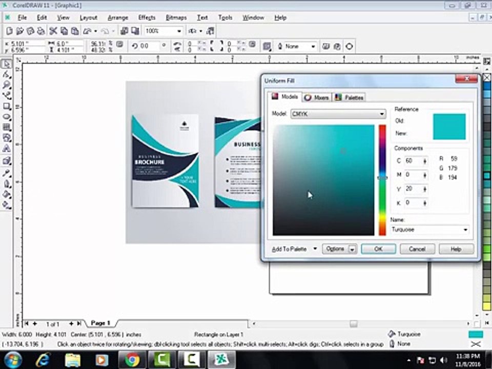Expand the color Model CMYK dropdown

coord(382,114)
